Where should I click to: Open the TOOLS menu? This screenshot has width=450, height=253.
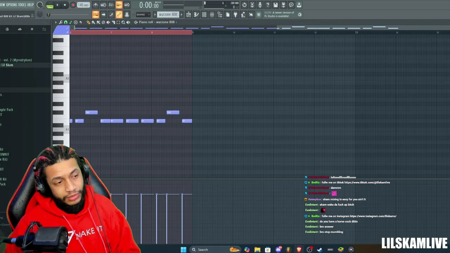22,5
